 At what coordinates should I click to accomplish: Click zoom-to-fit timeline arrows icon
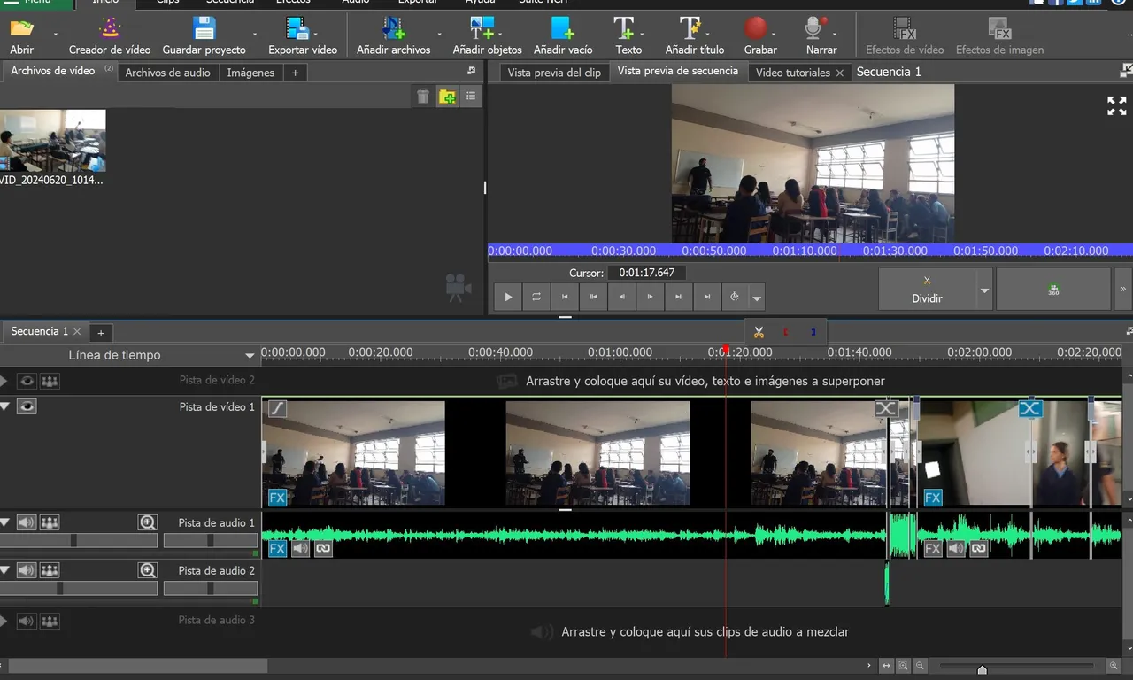886,666
